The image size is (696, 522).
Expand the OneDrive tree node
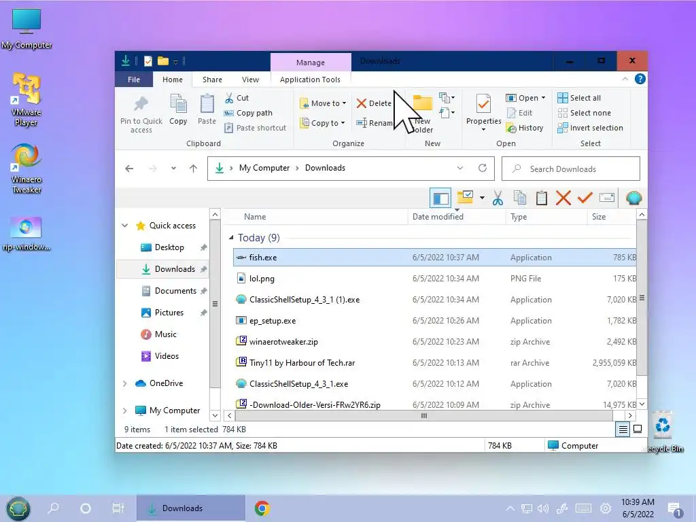125,383
